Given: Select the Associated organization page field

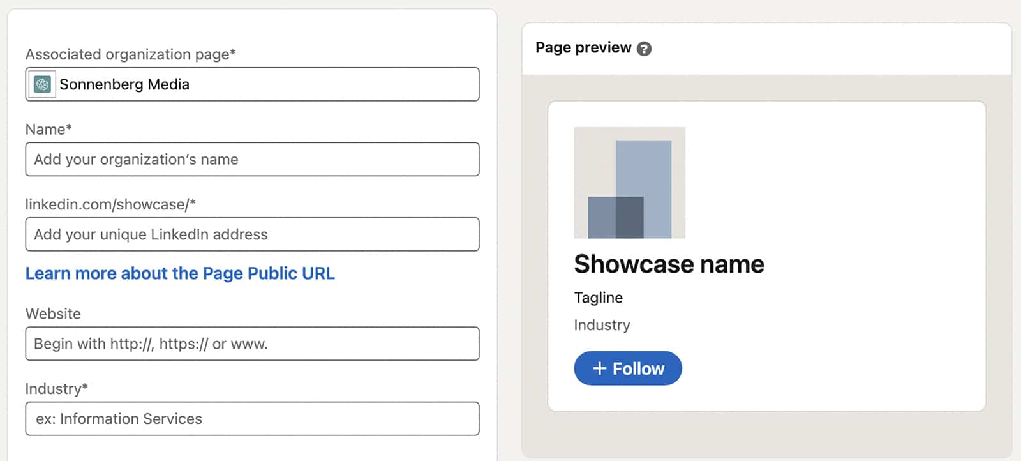Looking at the screenshot, I should (x=252, y=84).
